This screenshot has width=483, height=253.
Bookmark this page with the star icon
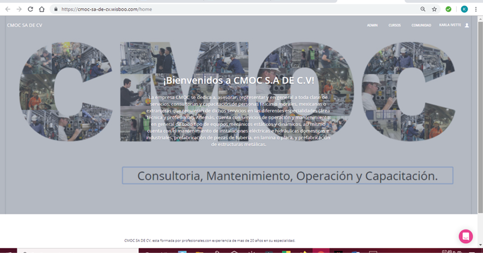435,9
